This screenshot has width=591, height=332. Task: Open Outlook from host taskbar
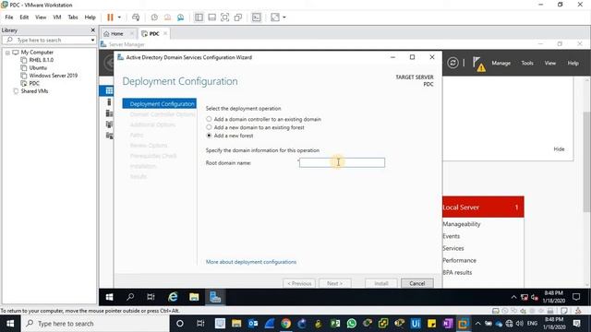[253, 324]
